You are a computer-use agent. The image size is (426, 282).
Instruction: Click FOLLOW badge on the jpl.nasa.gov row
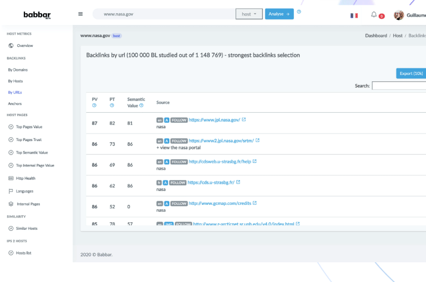[x=179, y=120]
